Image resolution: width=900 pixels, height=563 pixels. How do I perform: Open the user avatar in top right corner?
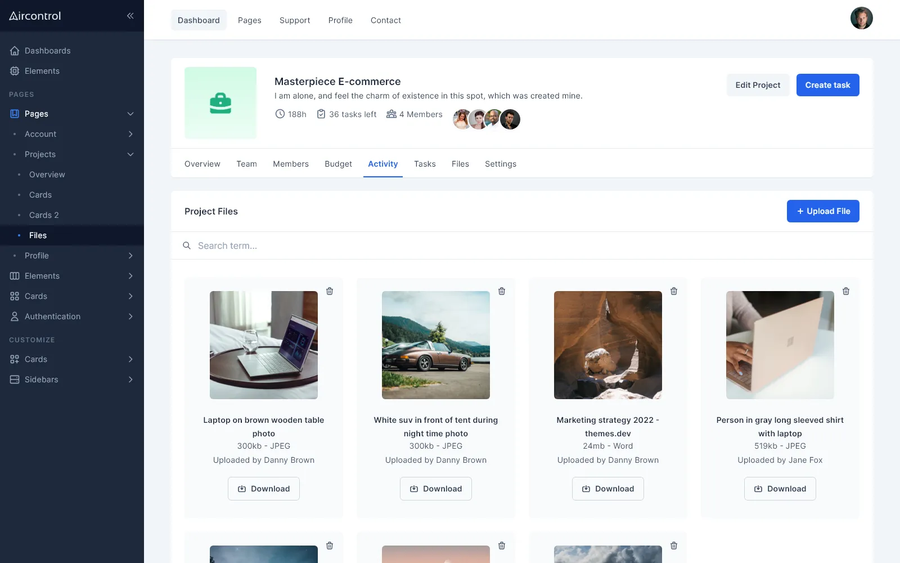tap(861, 18)
